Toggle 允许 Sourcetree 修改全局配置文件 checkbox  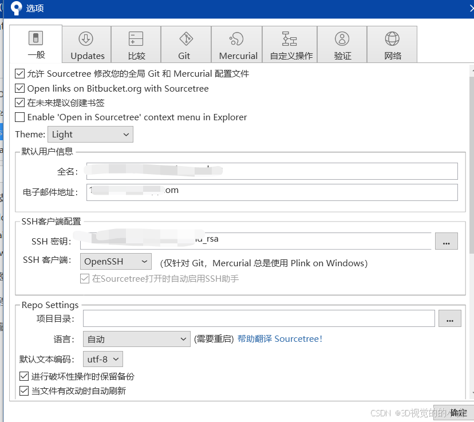19,73
